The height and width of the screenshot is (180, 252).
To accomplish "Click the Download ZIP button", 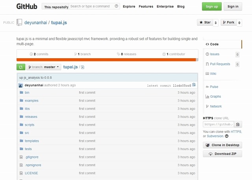I will [x=222, y=154].
